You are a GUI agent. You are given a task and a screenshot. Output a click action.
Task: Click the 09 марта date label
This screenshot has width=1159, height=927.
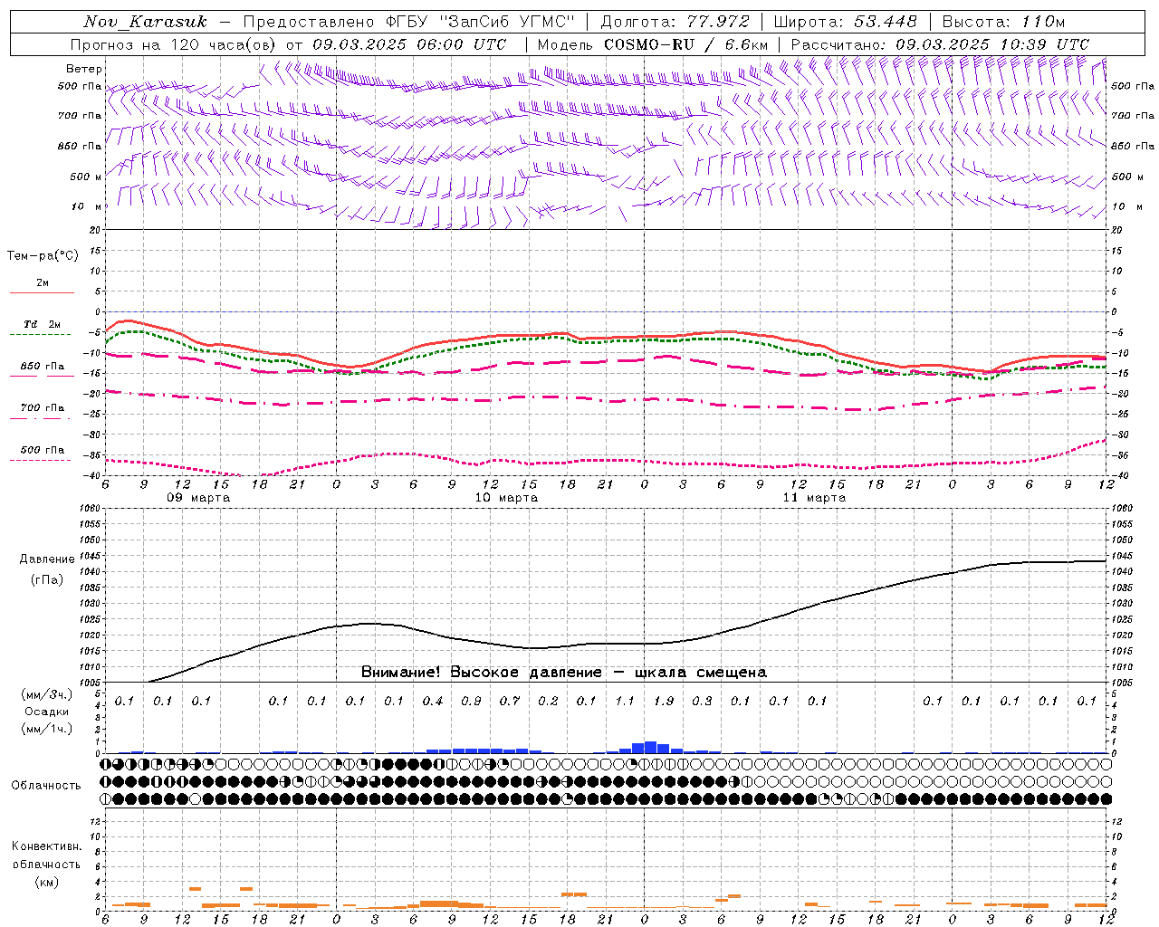tap(198, 498)
